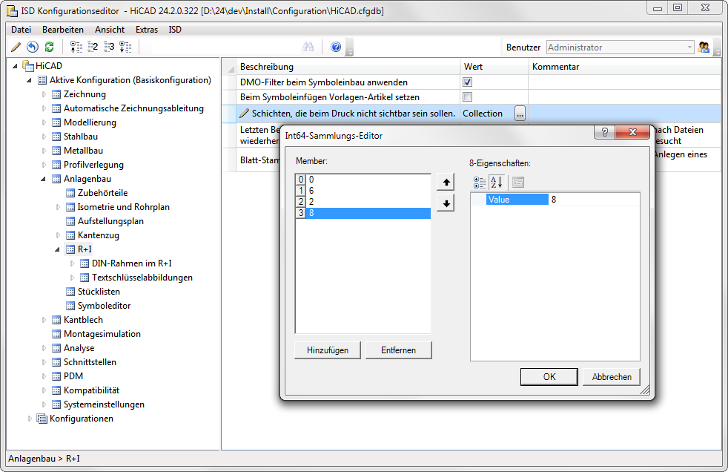Click Entfernen to remove the member

[398, 350]
